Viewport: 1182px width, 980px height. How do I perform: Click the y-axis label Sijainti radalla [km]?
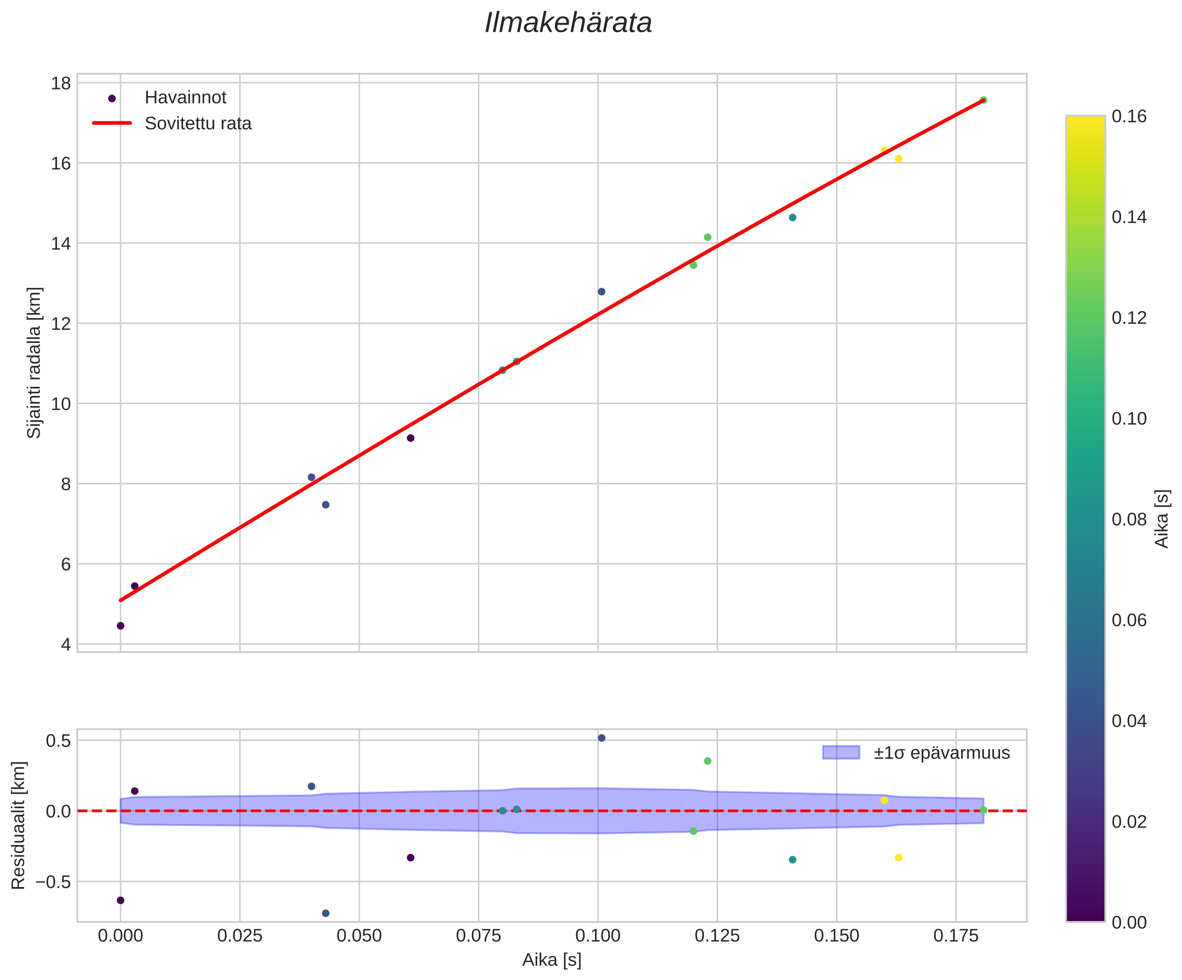click(x=34, y=363)
